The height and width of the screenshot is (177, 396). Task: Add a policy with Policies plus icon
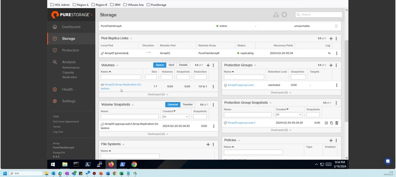(x=331, y=141)
